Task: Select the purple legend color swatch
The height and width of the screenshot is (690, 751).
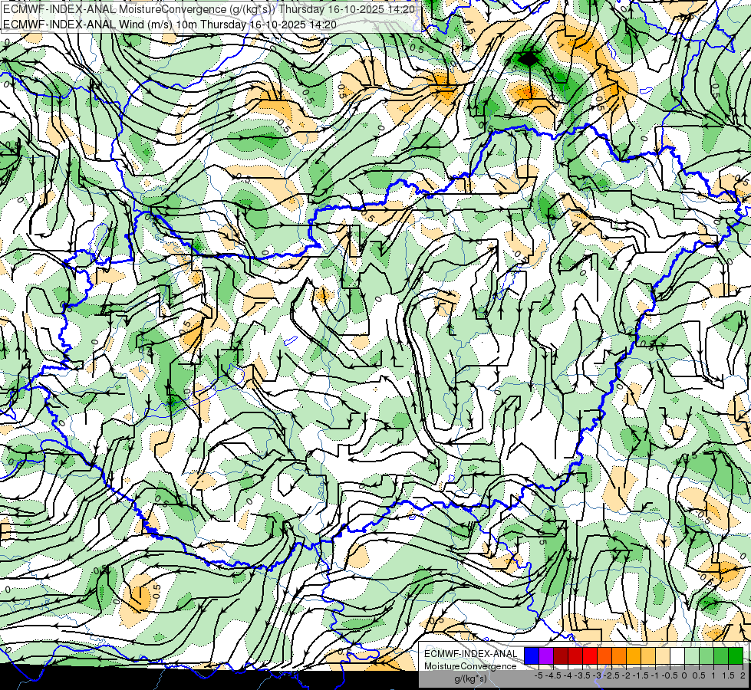Action: (x=546, y=655)
